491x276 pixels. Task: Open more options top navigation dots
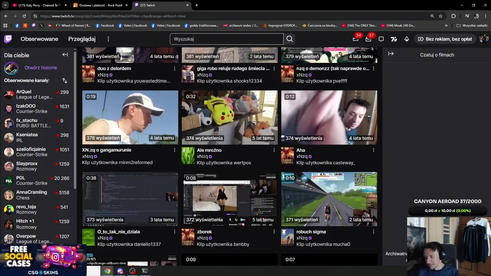point(108,39)
